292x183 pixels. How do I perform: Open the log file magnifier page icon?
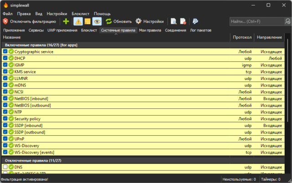[x=173, y=21]
